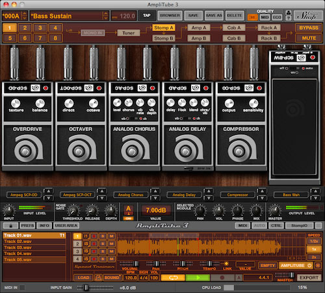The height and width of the screenshot is (293, 325).
Task: Click the noise gate DEPTH knob
Action: pos(111,211)
